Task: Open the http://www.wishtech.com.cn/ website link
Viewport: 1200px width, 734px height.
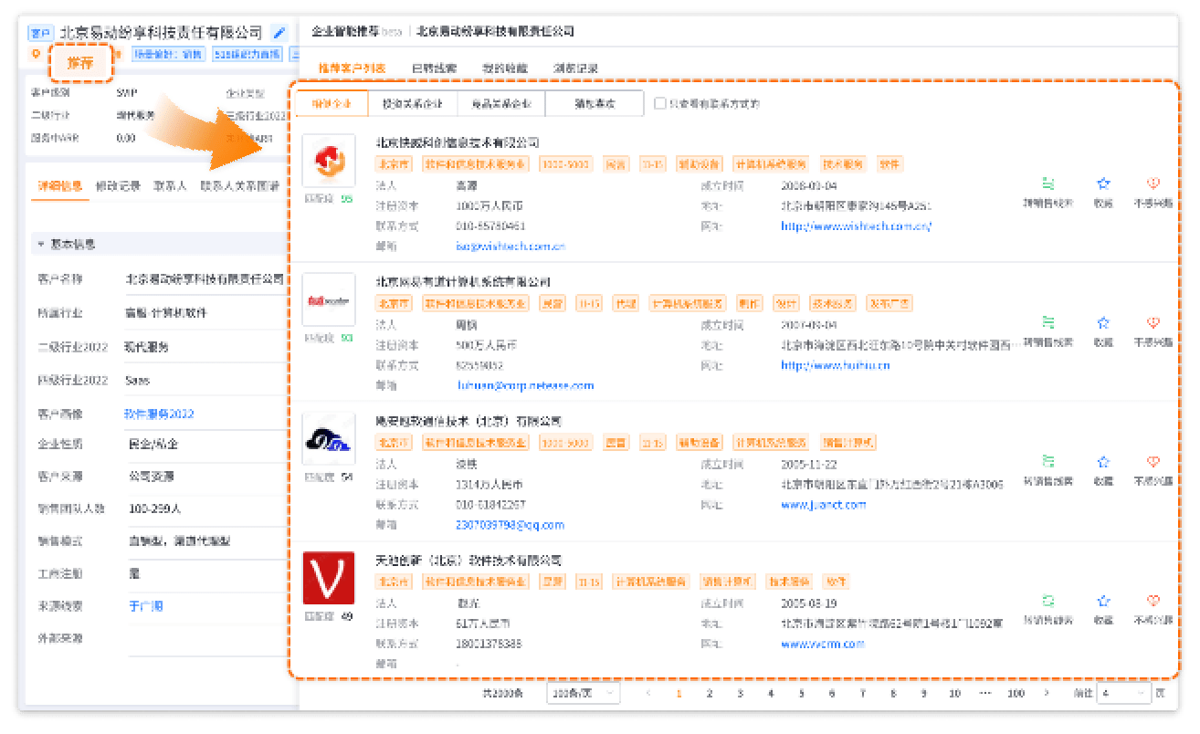Action: pyautogui.click(x=856, y=226)
